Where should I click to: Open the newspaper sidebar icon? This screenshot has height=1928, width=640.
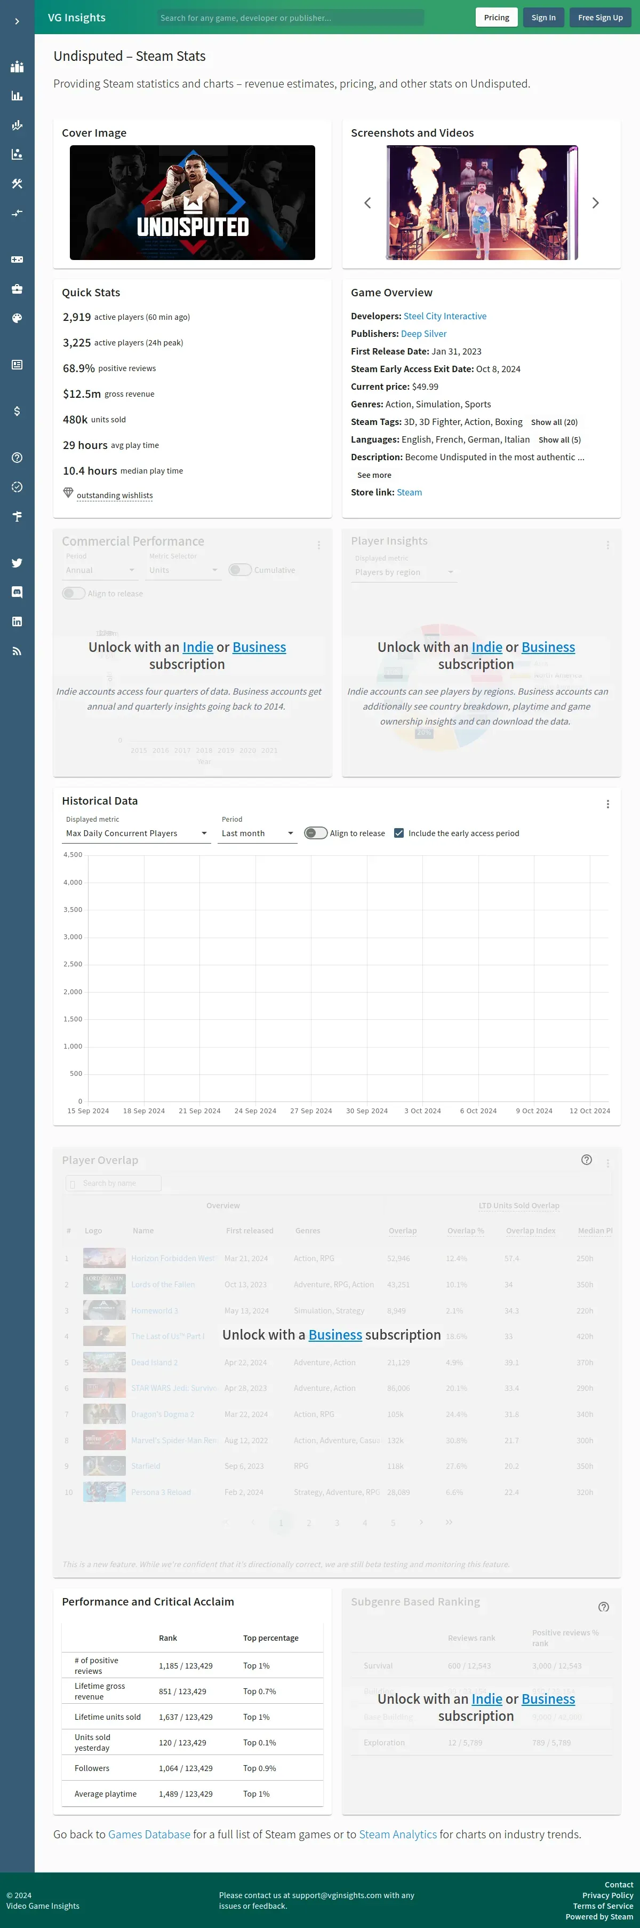pos(17,365)
